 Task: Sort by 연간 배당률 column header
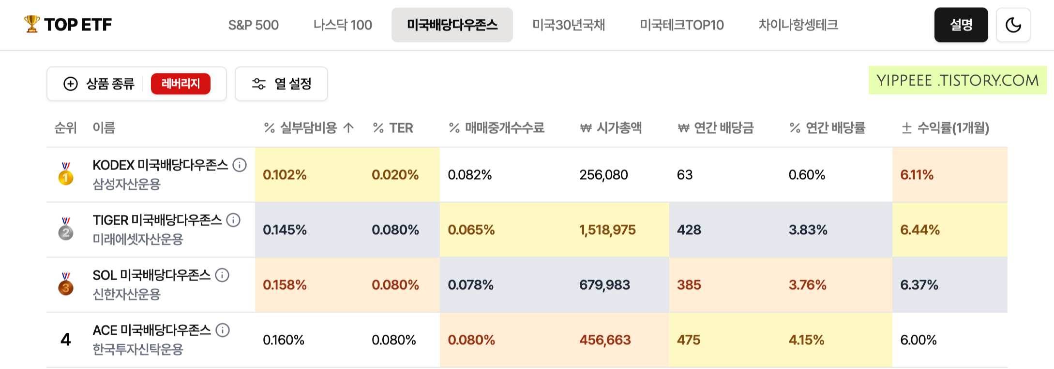coord(827,128)
